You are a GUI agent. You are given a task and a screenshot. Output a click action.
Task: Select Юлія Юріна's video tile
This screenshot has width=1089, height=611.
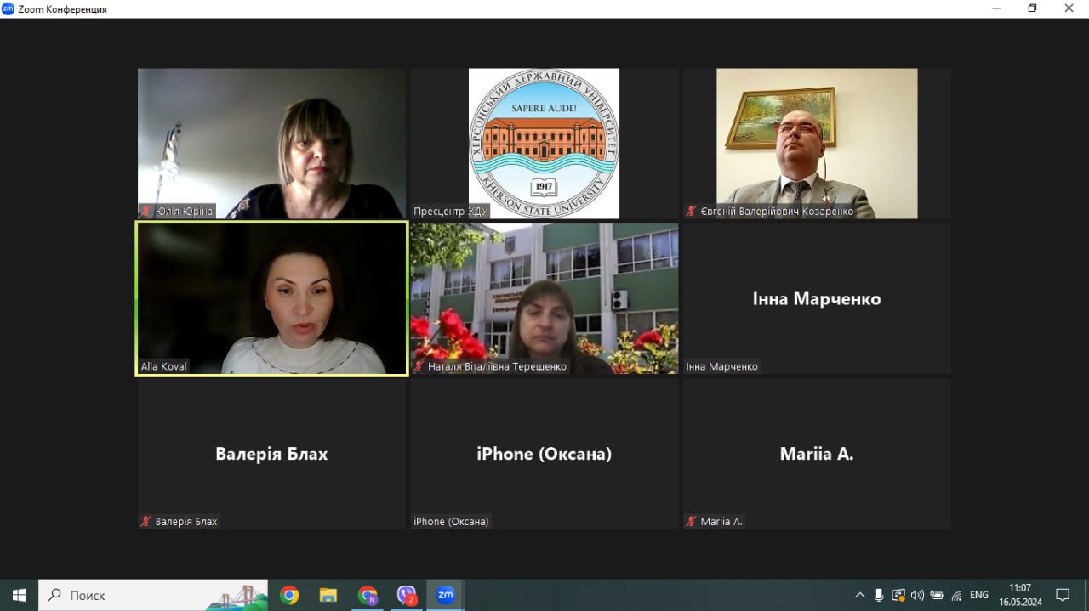pos(271,144)
